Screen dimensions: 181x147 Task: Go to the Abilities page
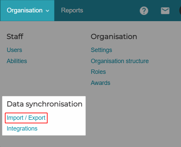click(x=17, y=61)
